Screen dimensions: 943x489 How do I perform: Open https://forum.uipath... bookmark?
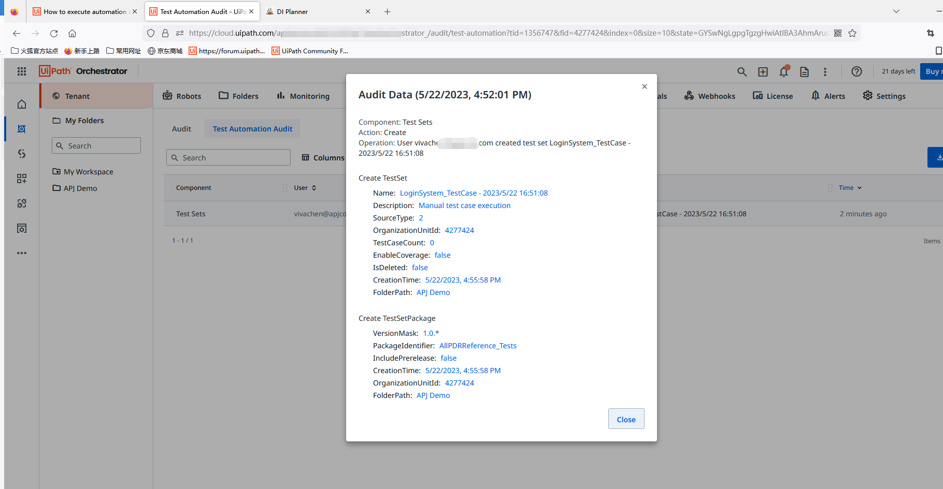[227, 51]
